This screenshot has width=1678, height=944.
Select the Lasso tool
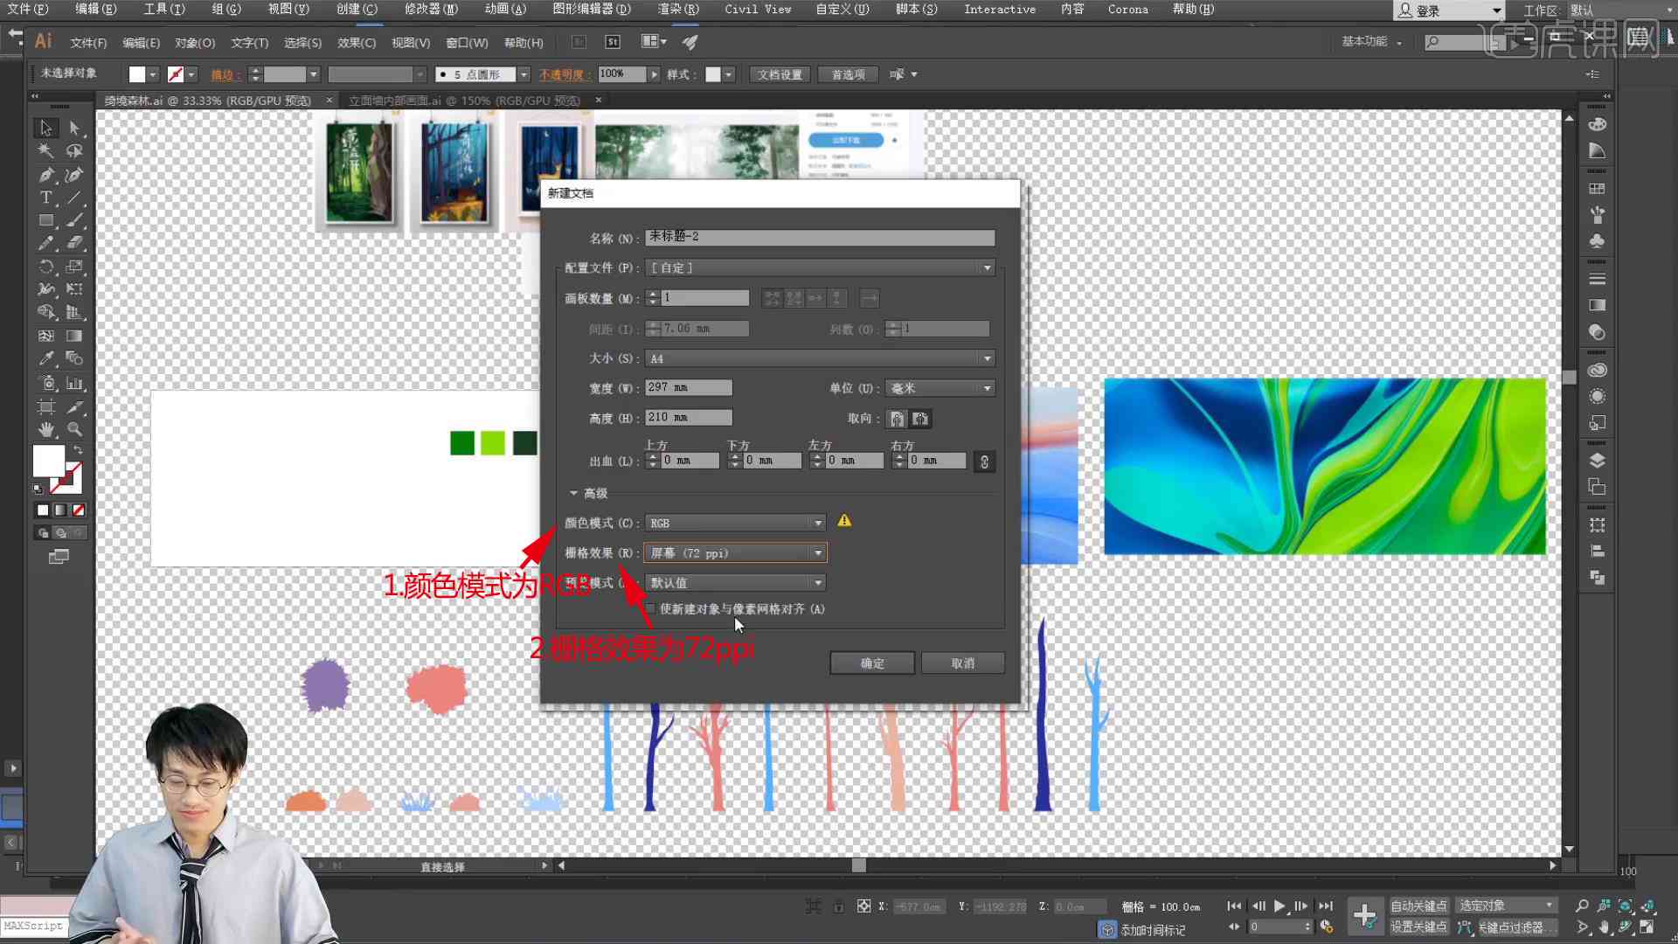(74, 151)
